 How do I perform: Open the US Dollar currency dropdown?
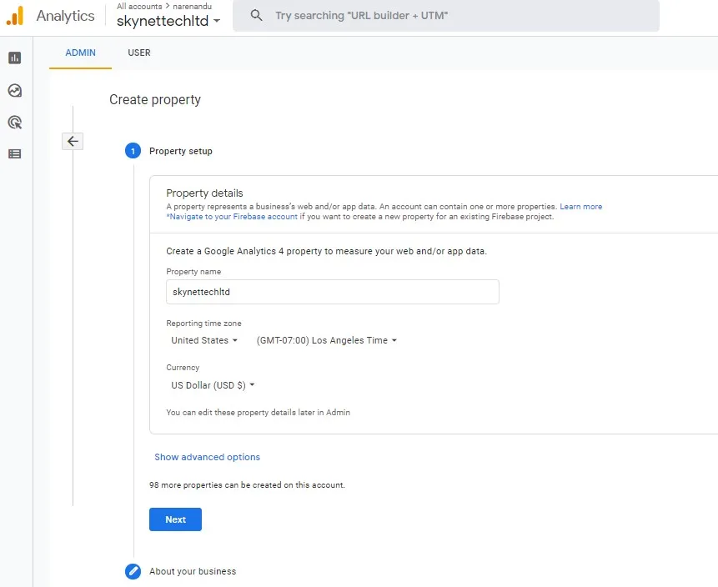(x=213, y=385)
